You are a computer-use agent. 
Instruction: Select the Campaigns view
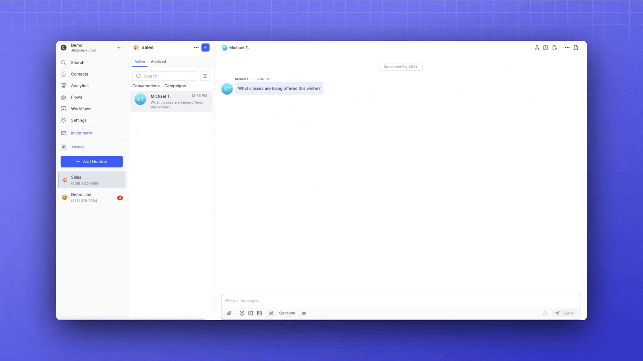[x=175, y=86]
